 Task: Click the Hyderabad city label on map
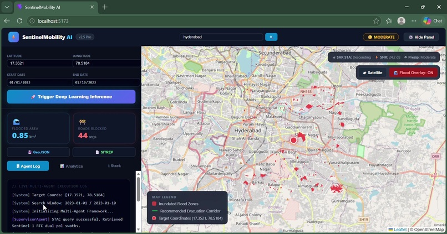248,131
